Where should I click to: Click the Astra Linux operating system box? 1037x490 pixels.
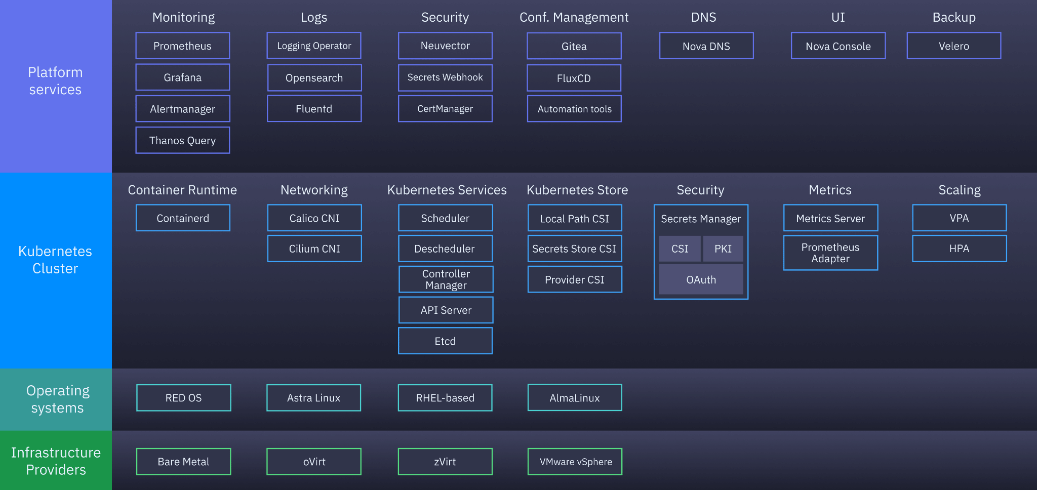313,398
